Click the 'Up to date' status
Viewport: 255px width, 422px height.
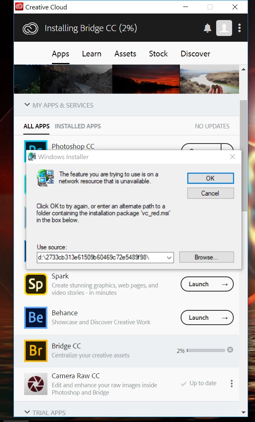pyautogui.click(x=203, y=383)
